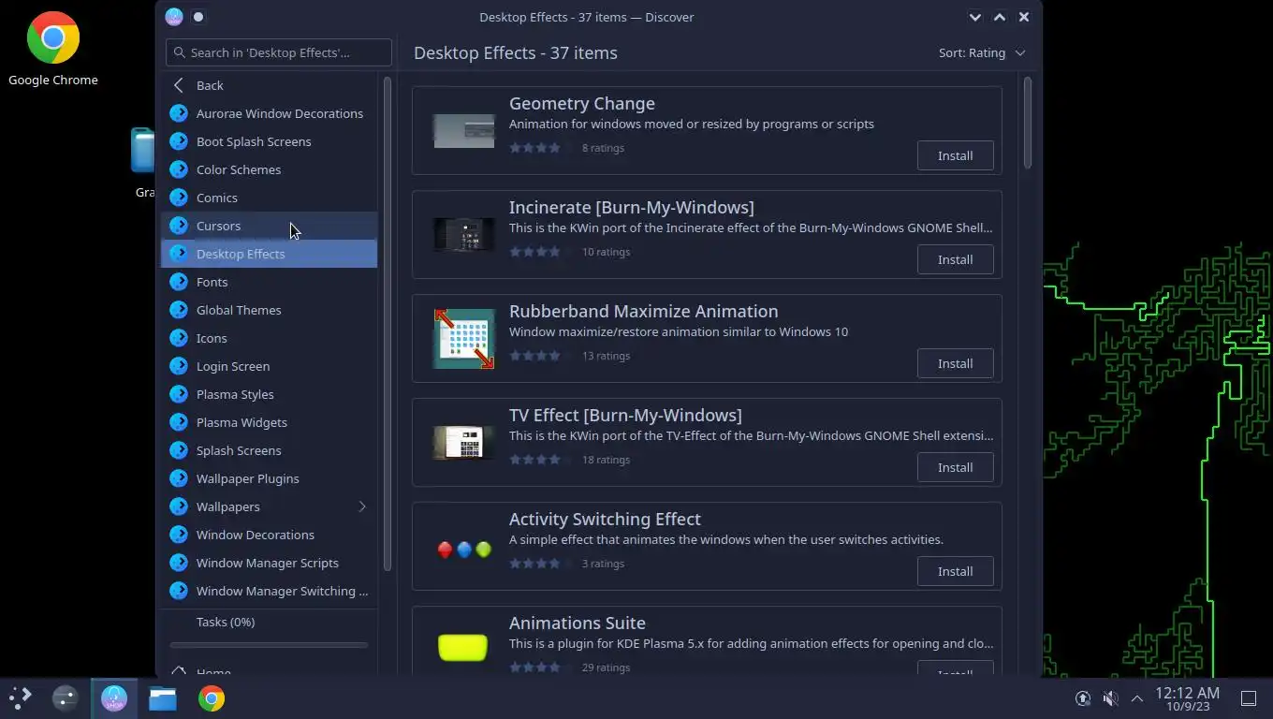The image size is (1273, 719).
Task: Open the Google Chrome desktop shortcut
Action: click(x=53, y=50)
